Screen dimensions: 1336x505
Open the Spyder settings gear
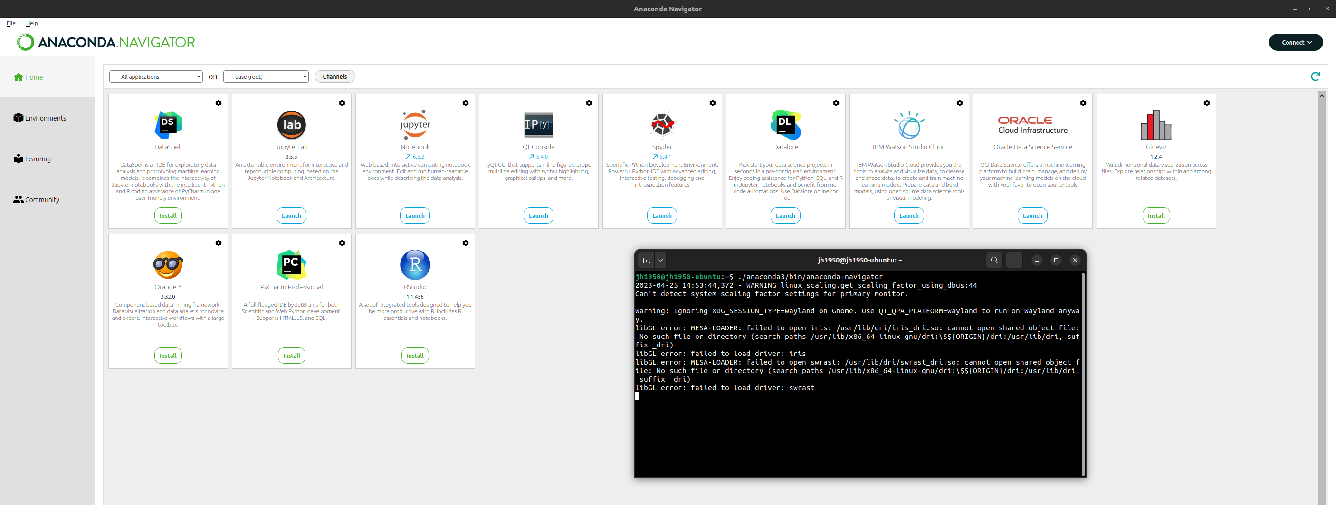click(712, 103)
